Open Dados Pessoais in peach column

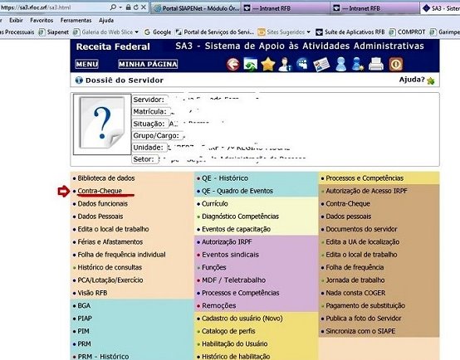coord(100,216)
